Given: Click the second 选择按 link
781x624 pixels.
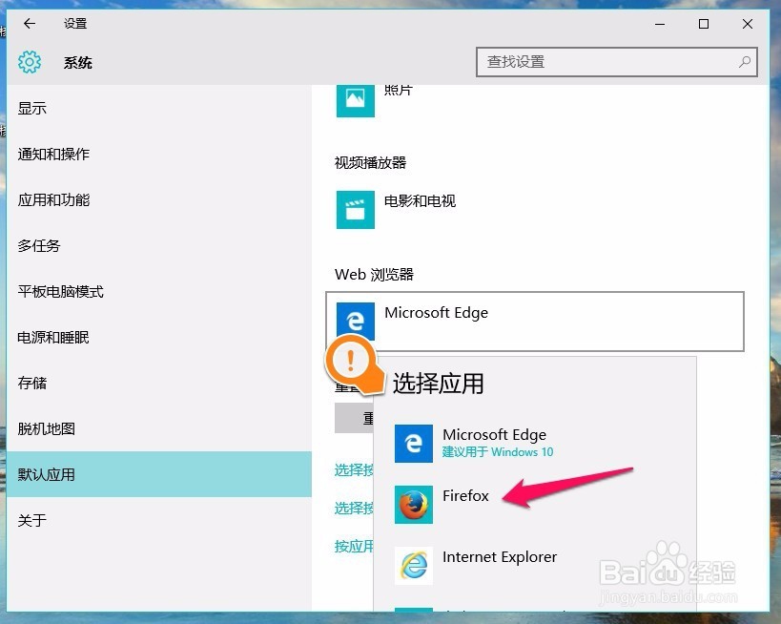Looking at the screenshot, I should [x=354, y=508].
